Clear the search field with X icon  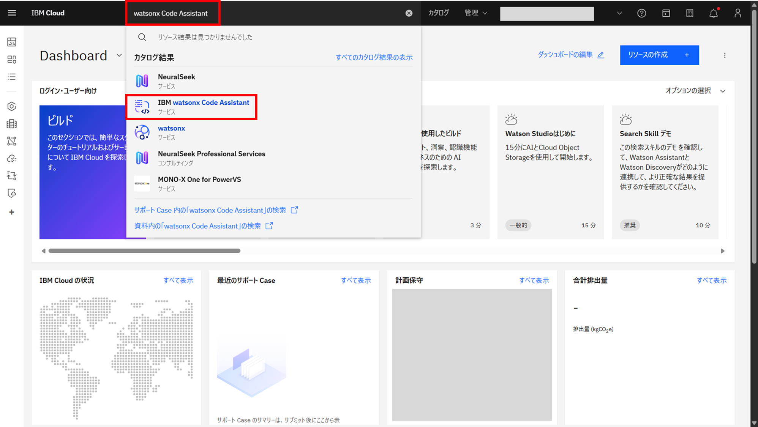pyautogui.click(x=409, y=13)
